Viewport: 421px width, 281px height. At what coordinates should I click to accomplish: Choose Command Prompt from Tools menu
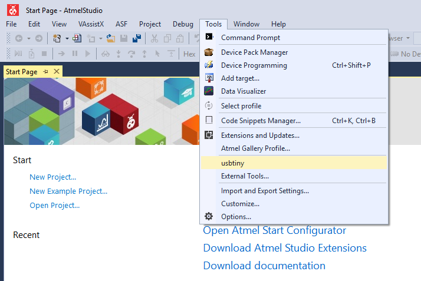pyautogui.click(x=294, y=38)
